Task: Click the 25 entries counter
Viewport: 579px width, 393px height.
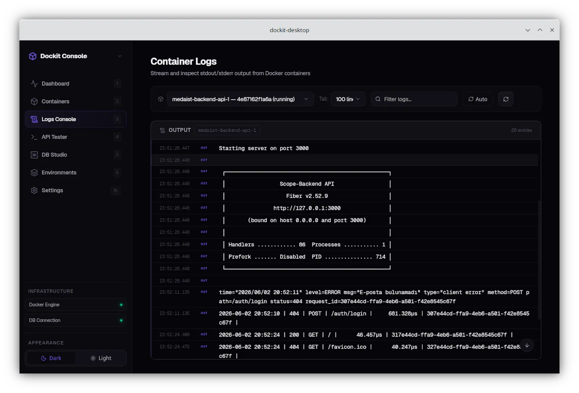Action: (x=521, y=130)
